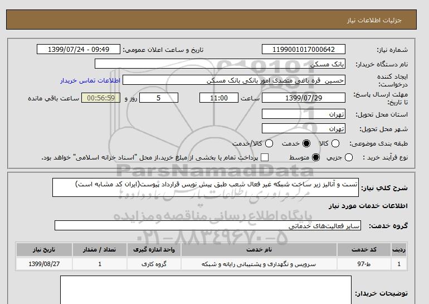The image size is (429, 304).
Task: Click the تاریخ و ساعت اعلان عمومی label
Action: 163,50
